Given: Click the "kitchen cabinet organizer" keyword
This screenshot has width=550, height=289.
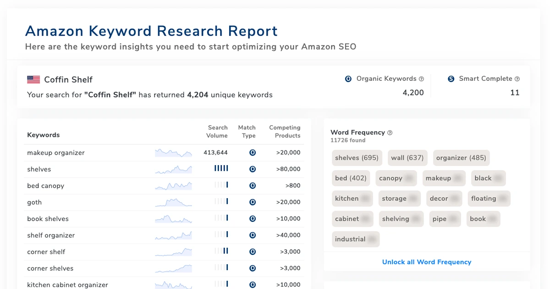Looking at the screenshot, I should pyautogui.click(x=67, y=285).
